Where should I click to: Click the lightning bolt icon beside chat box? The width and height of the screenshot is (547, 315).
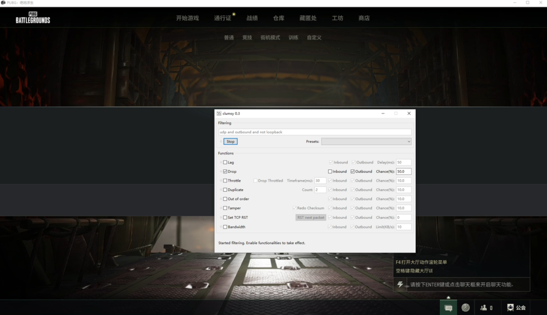400,284
